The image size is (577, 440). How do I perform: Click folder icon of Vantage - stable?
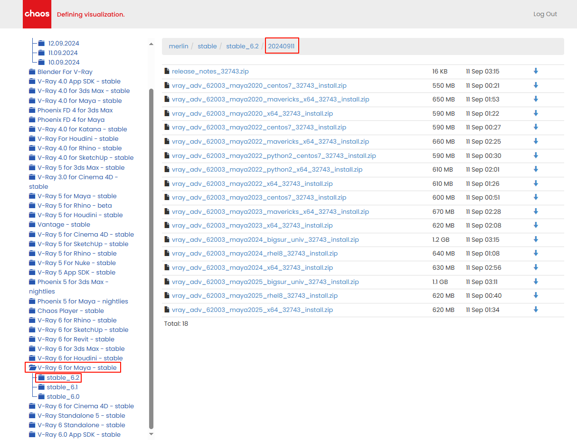(32, 225)
